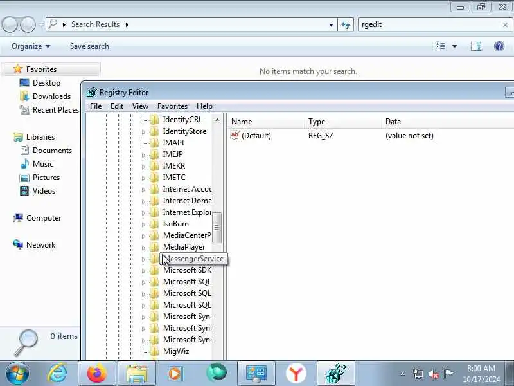Expand the IsoBurn registry key
The width and height of the screenshot is (514, 386).
point(143,225)
